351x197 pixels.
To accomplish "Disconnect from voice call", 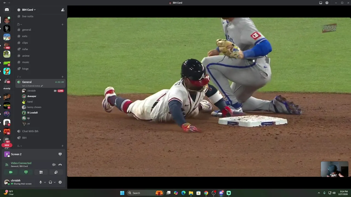I will (x=60, y=165).
